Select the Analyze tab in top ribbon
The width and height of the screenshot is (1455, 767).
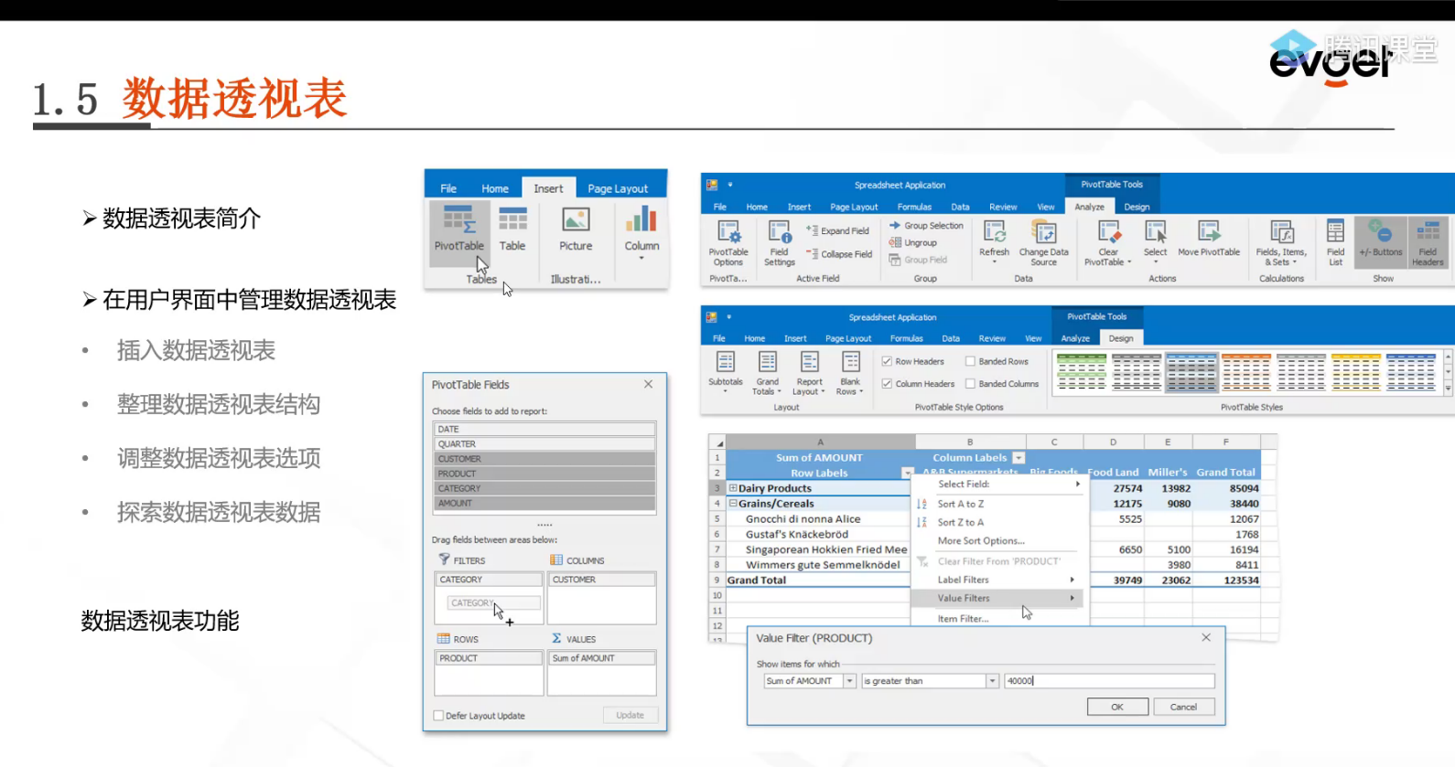(1089, 207)
